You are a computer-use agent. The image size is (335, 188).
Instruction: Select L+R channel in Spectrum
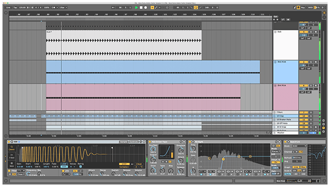click(x=301, y=152)
